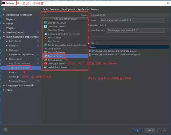Select Google App Engine Dev Server
The height and width of the screenshot is (135, 171).
pyautogui.click(x=65, y=34)
